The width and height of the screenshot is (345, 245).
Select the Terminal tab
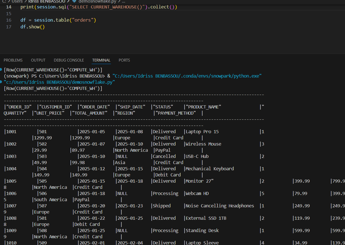coord(101,60)
